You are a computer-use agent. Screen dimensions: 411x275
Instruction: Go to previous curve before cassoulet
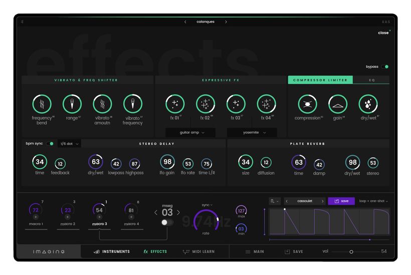click(x=287, y=201)
